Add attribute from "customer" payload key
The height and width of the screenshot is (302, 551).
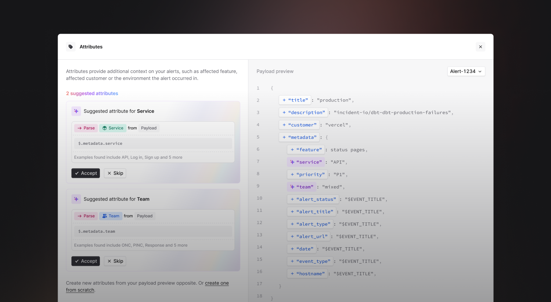[x=299, y=125]
